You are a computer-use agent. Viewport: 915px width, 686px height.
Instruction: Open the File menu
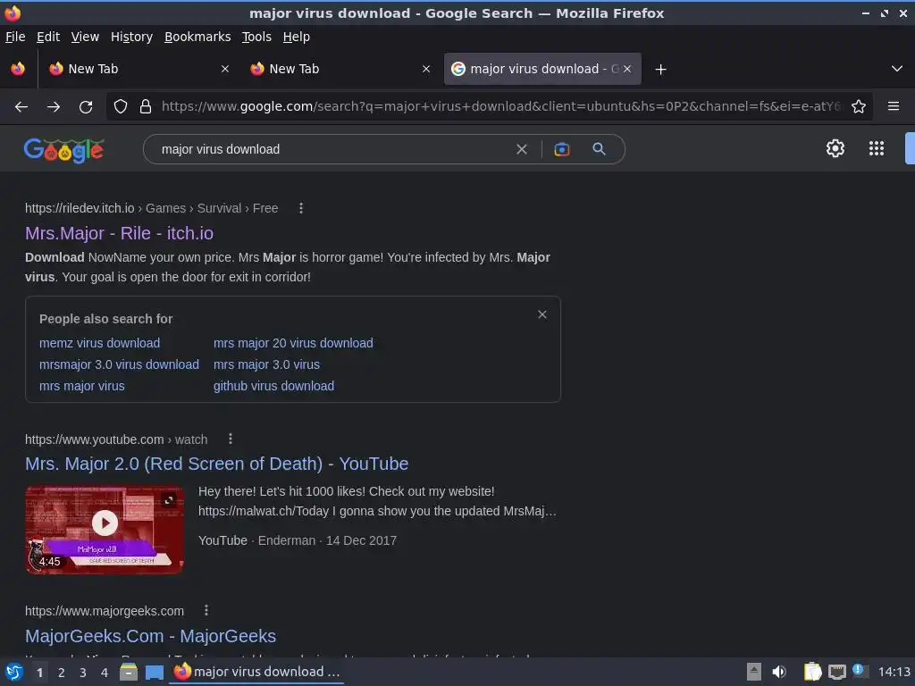tap(15, 37)
